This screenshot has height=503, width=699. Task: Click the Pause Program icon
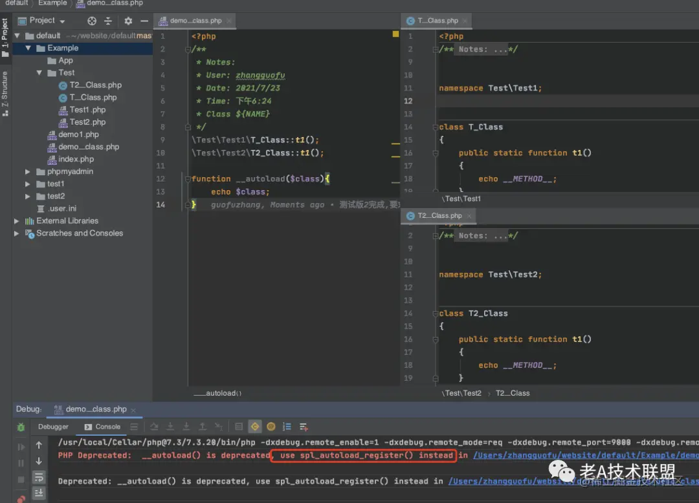[x=21, y=463]
